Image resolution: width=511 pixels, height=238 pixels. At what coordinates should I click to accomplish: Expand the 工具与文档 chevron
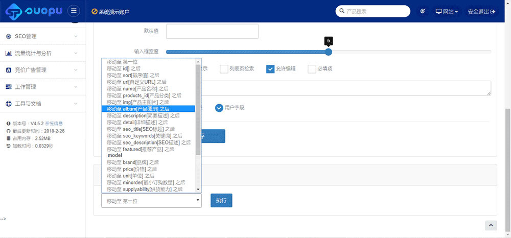(x=76, y=104)
